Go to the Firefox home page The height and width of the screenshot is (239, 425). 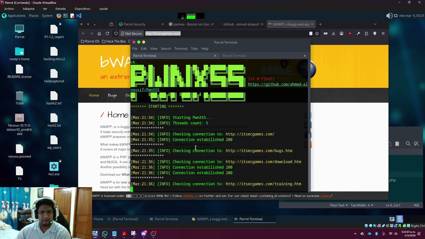tap(99, 34)
